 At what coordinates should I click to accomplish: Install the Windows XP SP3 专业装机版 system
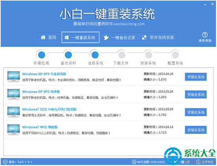pyautogui.click(x=196, y=77)
